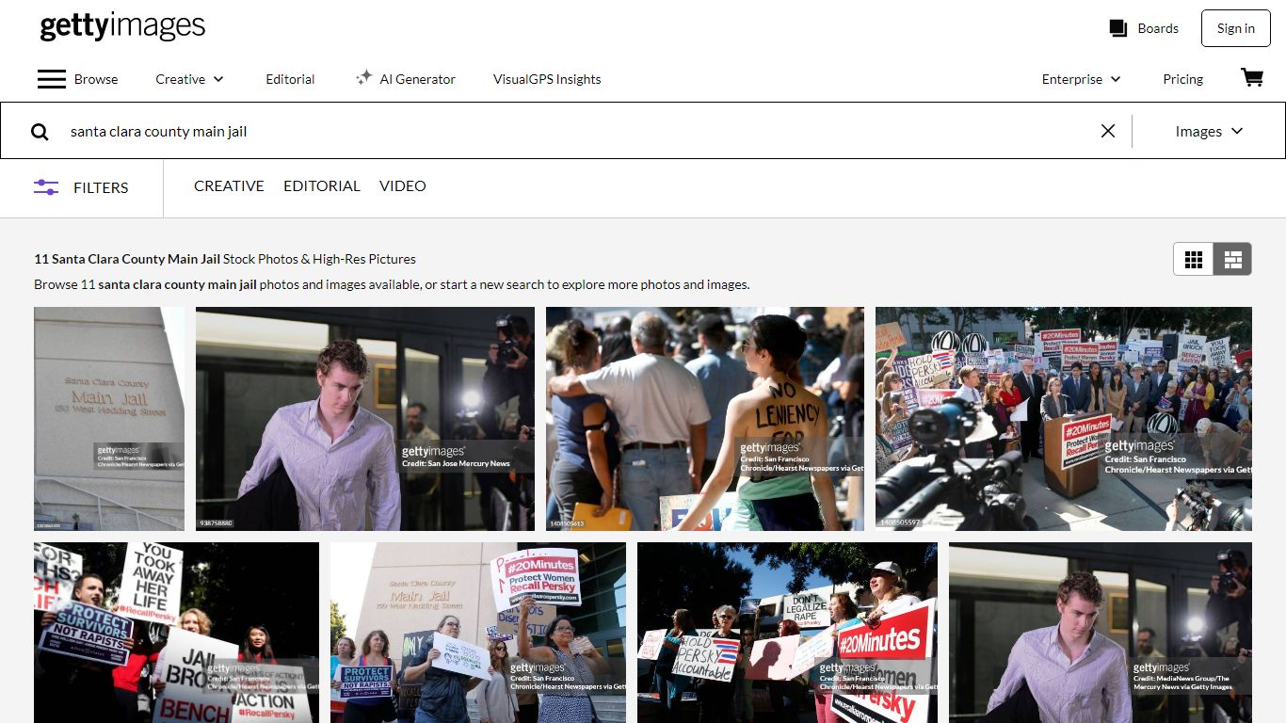
Task: Click the filters slider icon
Action: point(46,187)
